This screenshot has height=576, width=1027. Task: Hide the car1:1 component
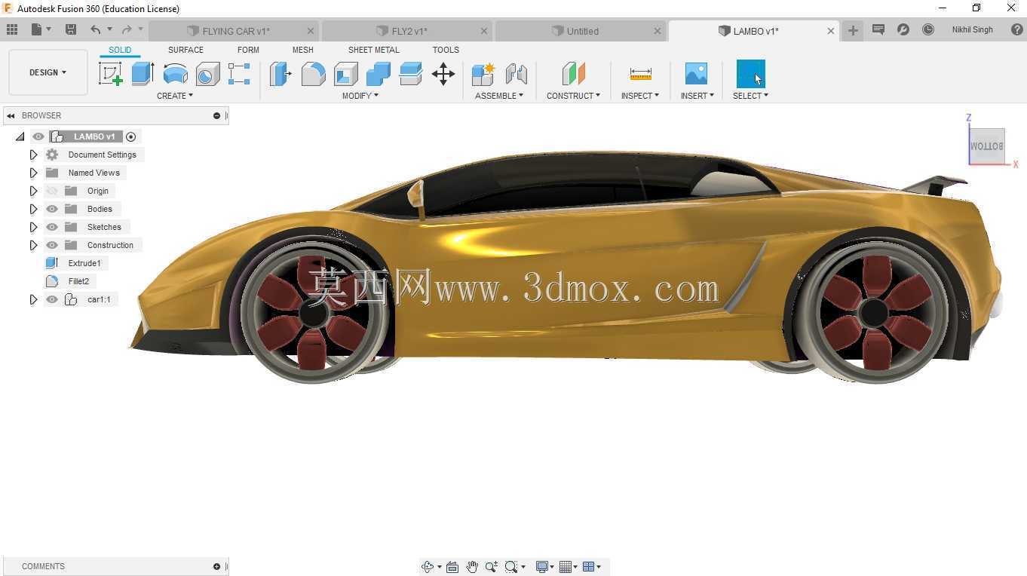[52, 299]
